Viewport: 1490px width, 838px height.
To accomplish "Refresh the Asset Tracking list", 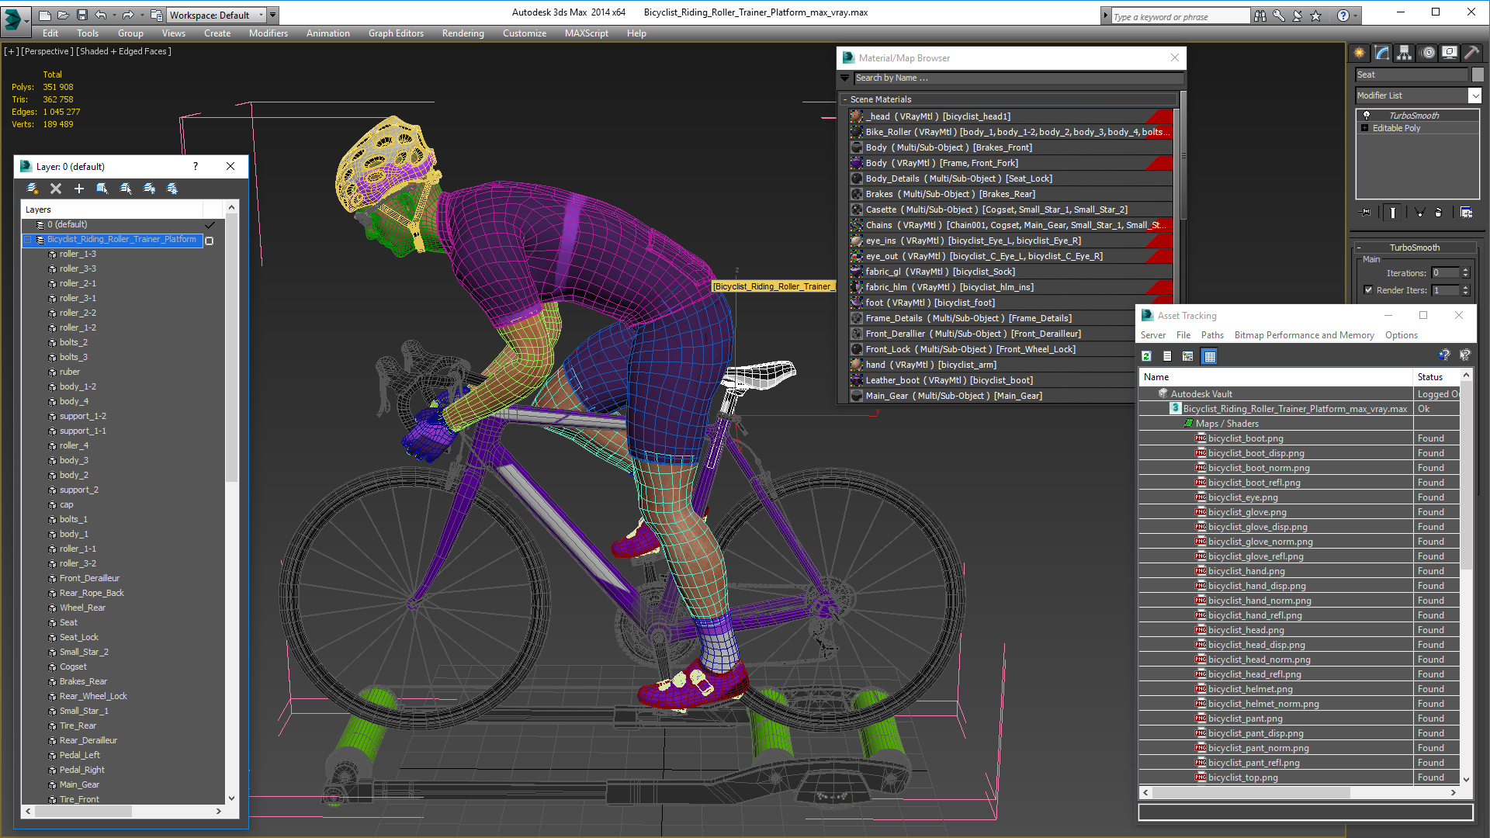I will tap(1146, 356).
